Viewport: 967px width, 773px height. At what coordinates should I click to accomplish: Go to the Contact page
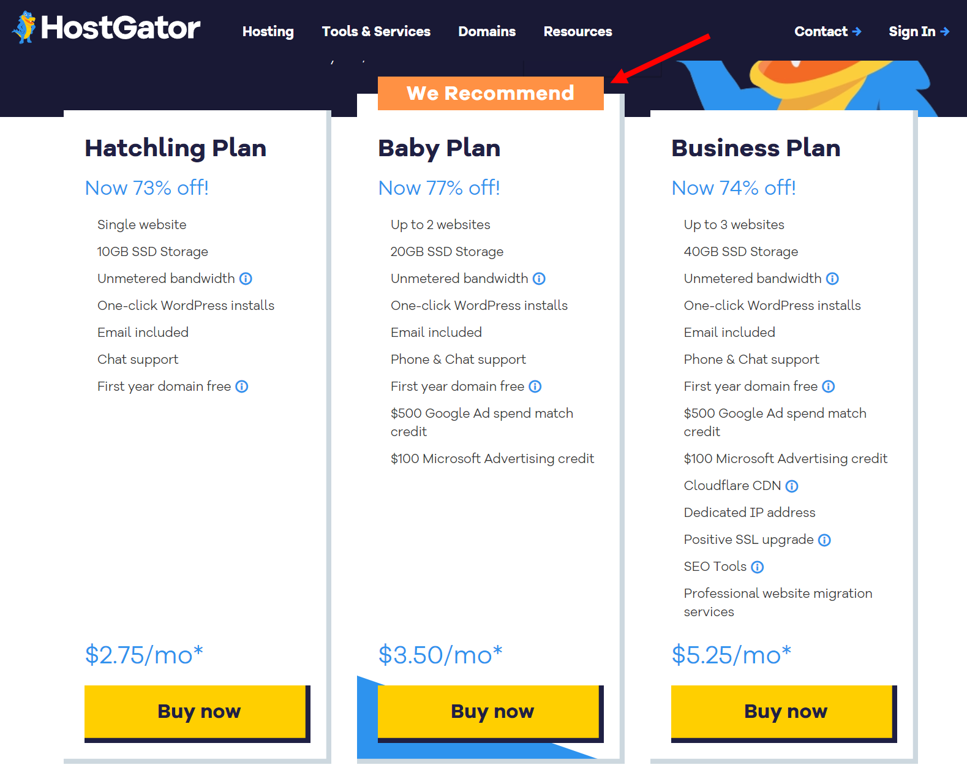(x=827, y=31)
